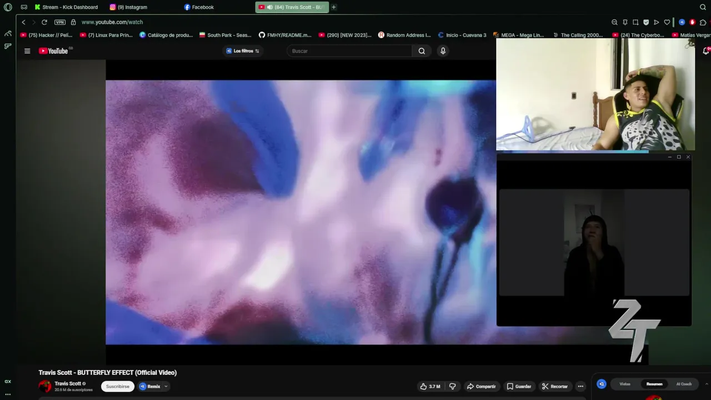Click the tab search magnifier icon

pos(703,7)
